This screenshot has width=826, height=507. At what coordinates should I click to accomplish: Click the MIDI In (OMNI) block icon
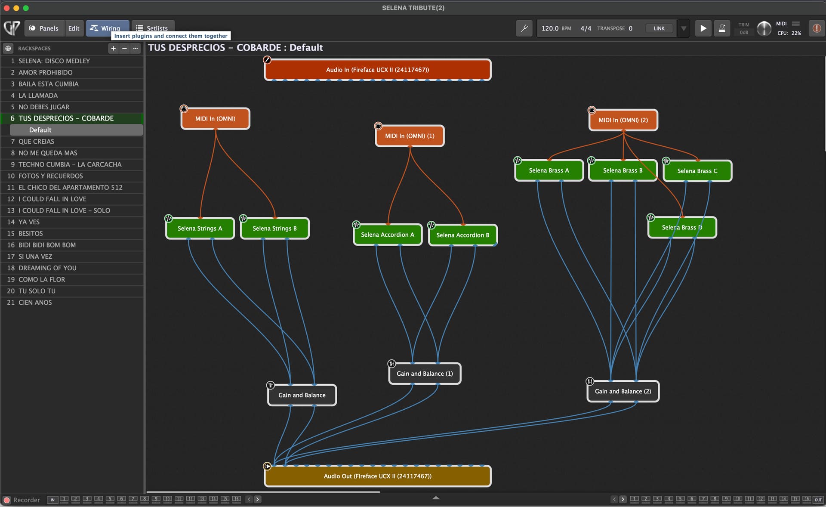184,109
